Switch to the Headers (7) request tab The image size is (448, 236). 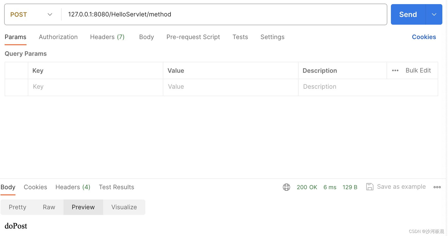[107, 37]
